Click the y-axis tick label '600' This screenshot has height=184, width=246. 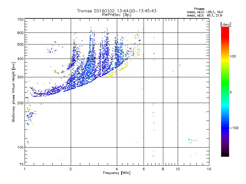[x=20, y=33]
